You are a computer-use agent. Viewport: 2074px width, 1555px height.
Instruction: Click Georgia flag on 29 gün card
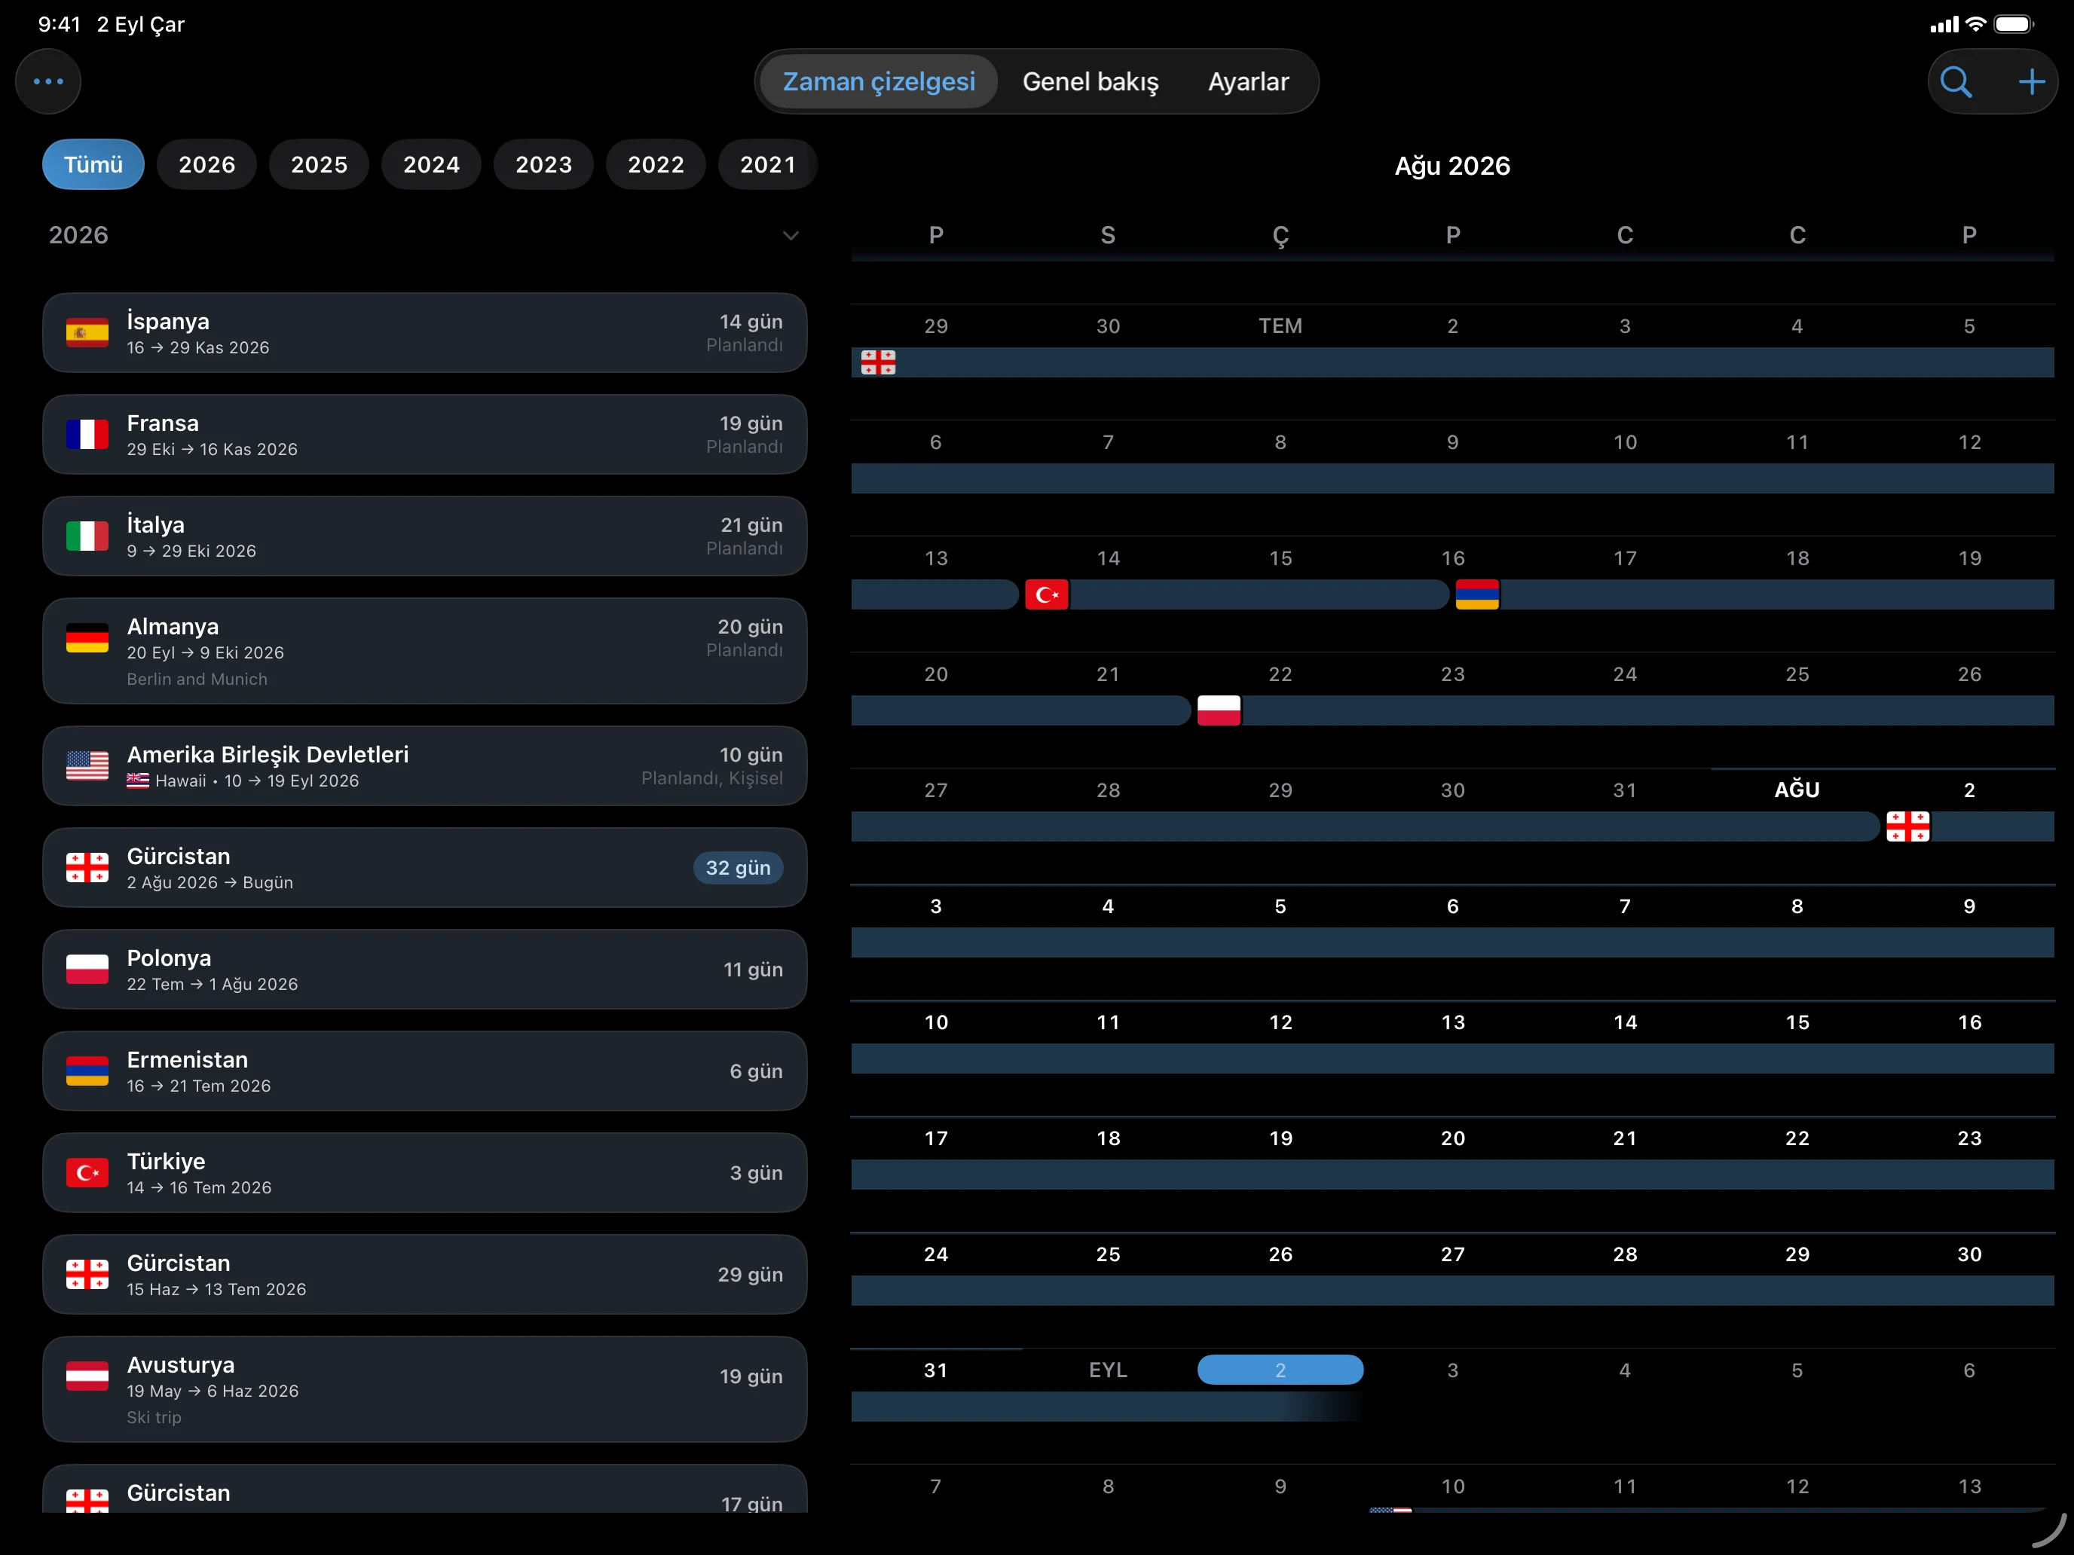[87, 1275]
